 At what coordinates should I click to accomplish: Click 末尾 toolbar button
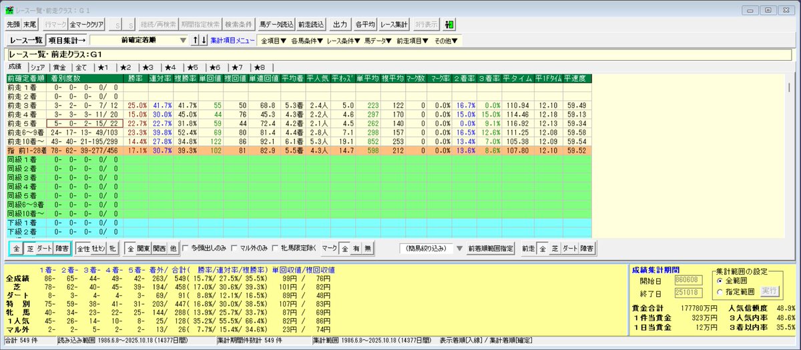pos(29,24)
